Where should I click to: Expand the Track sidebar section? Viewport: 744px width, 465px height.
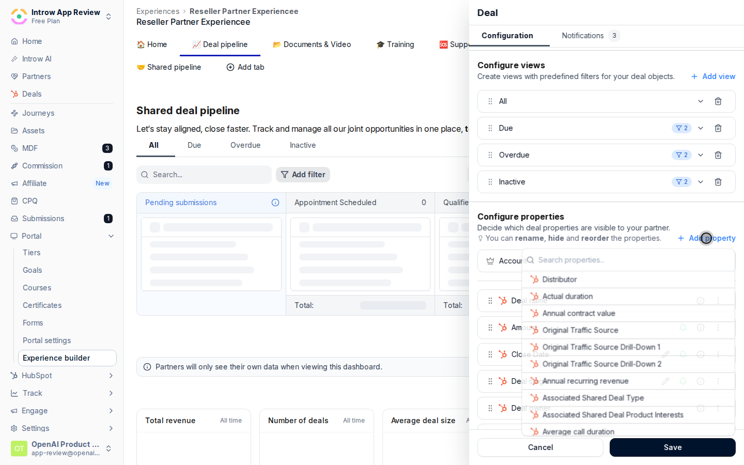(111, 393)
